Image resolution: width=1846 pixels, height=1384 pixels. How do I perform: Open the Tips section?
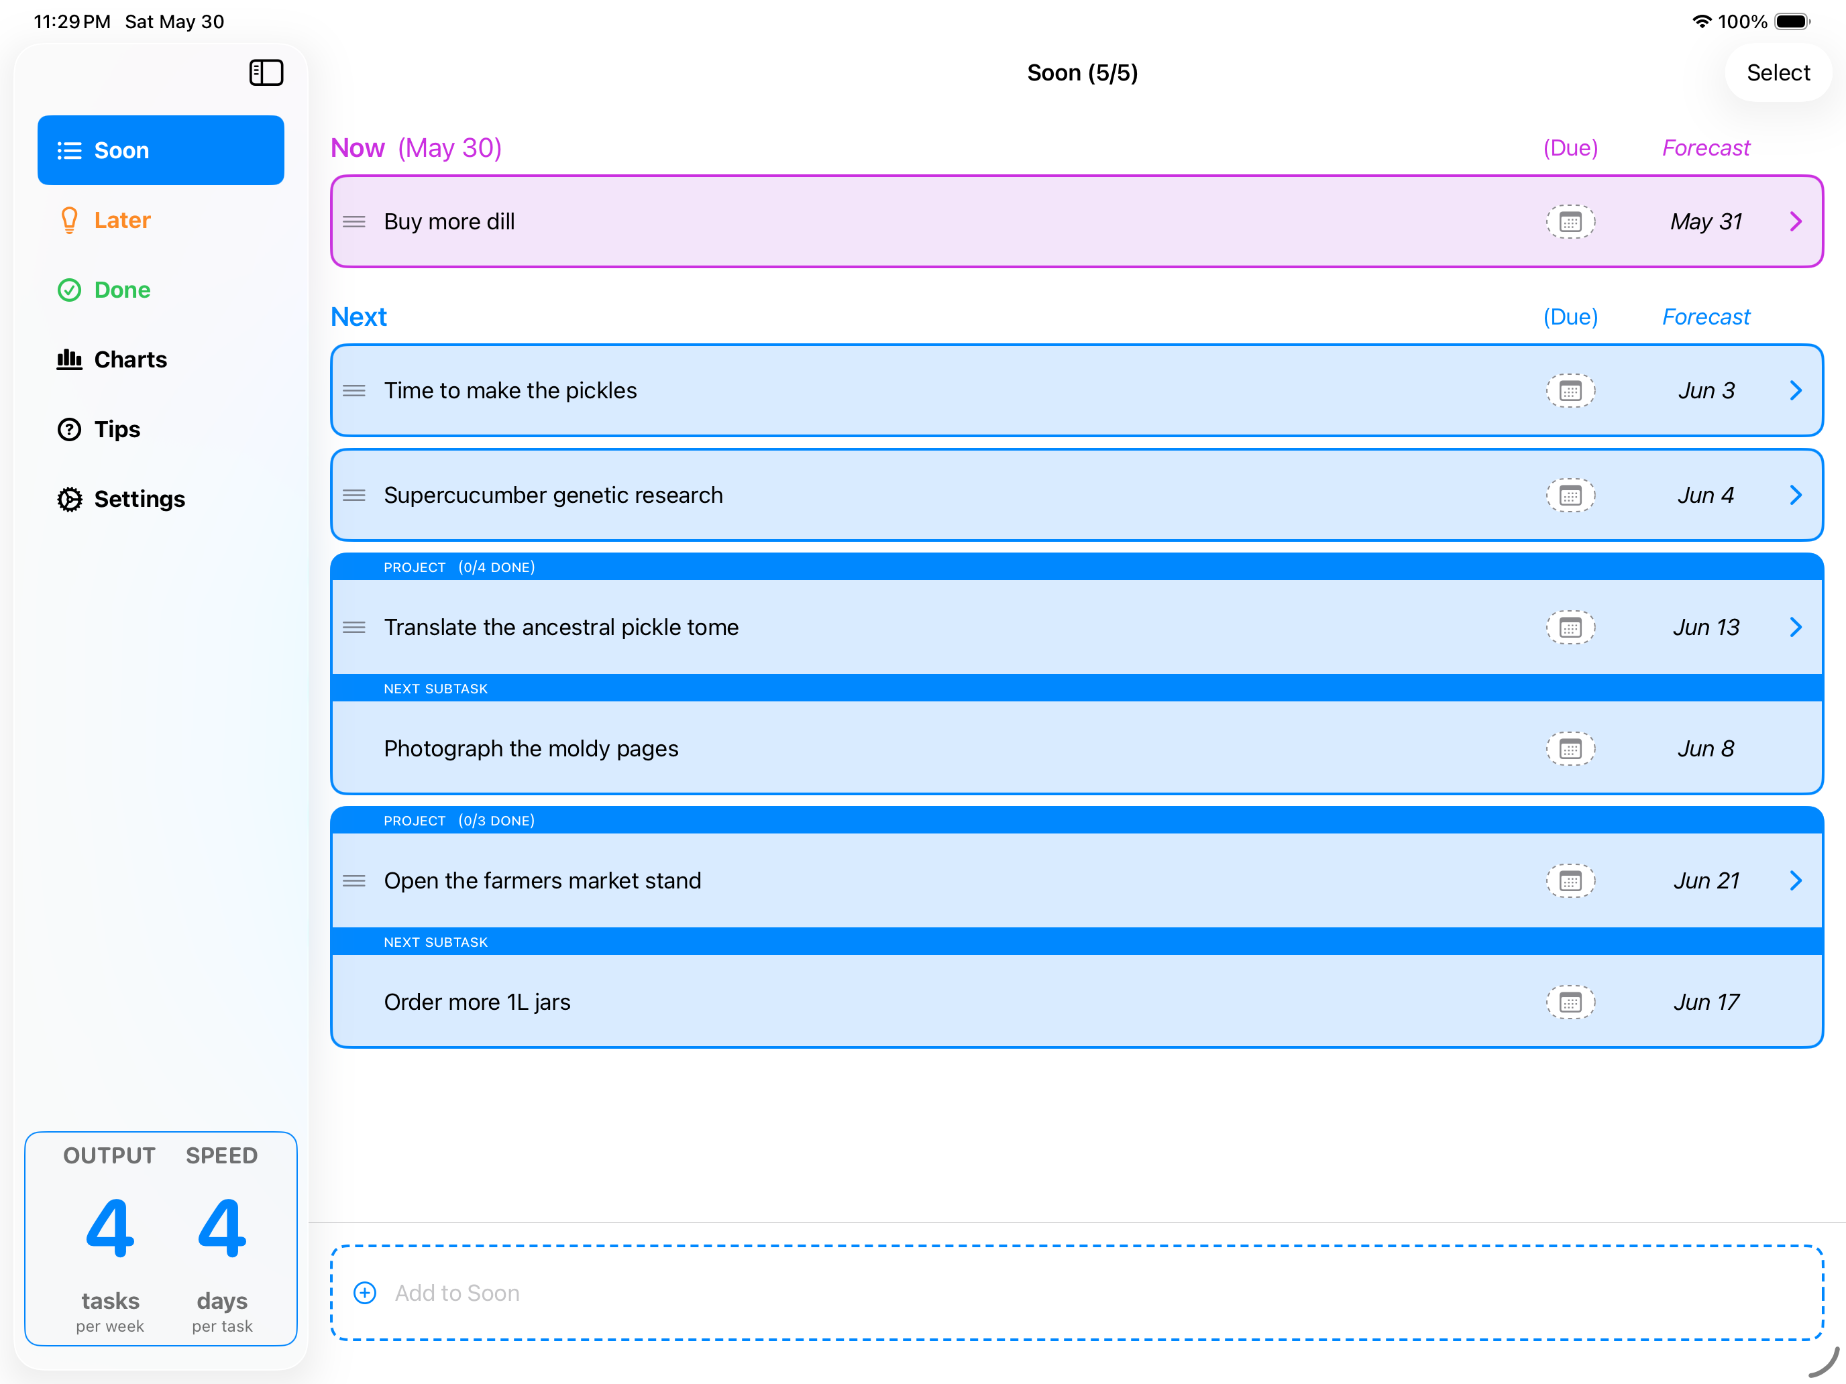tap(161, 428)
